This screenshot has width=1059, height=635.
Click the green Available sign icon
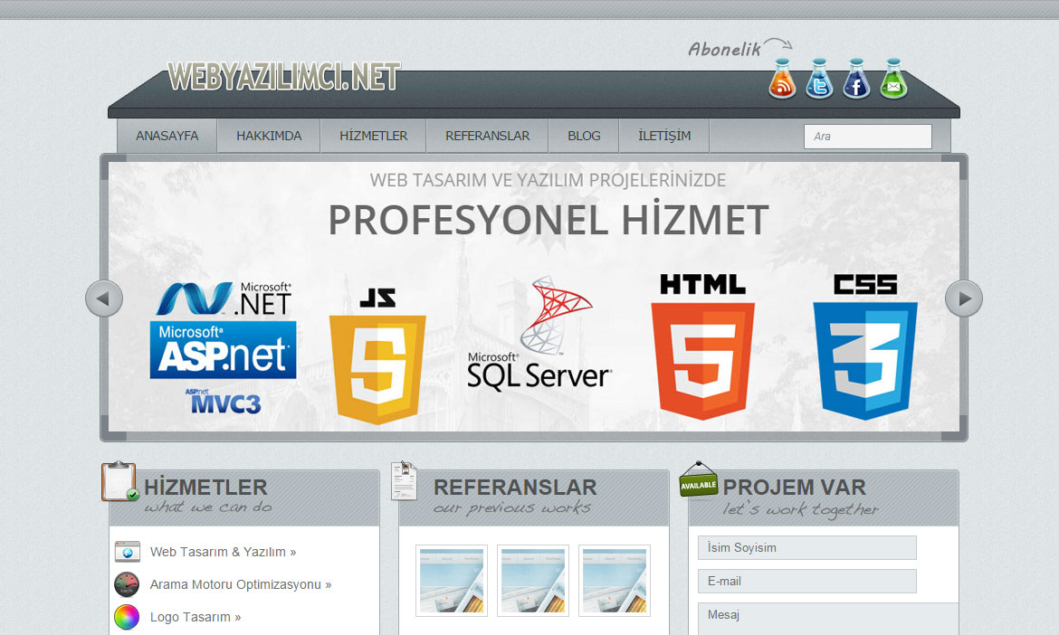(x=699, y=479)
